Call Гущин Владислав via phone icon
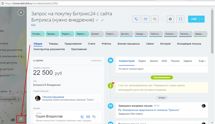Screen dimensions: 215x124 point(82,117)
